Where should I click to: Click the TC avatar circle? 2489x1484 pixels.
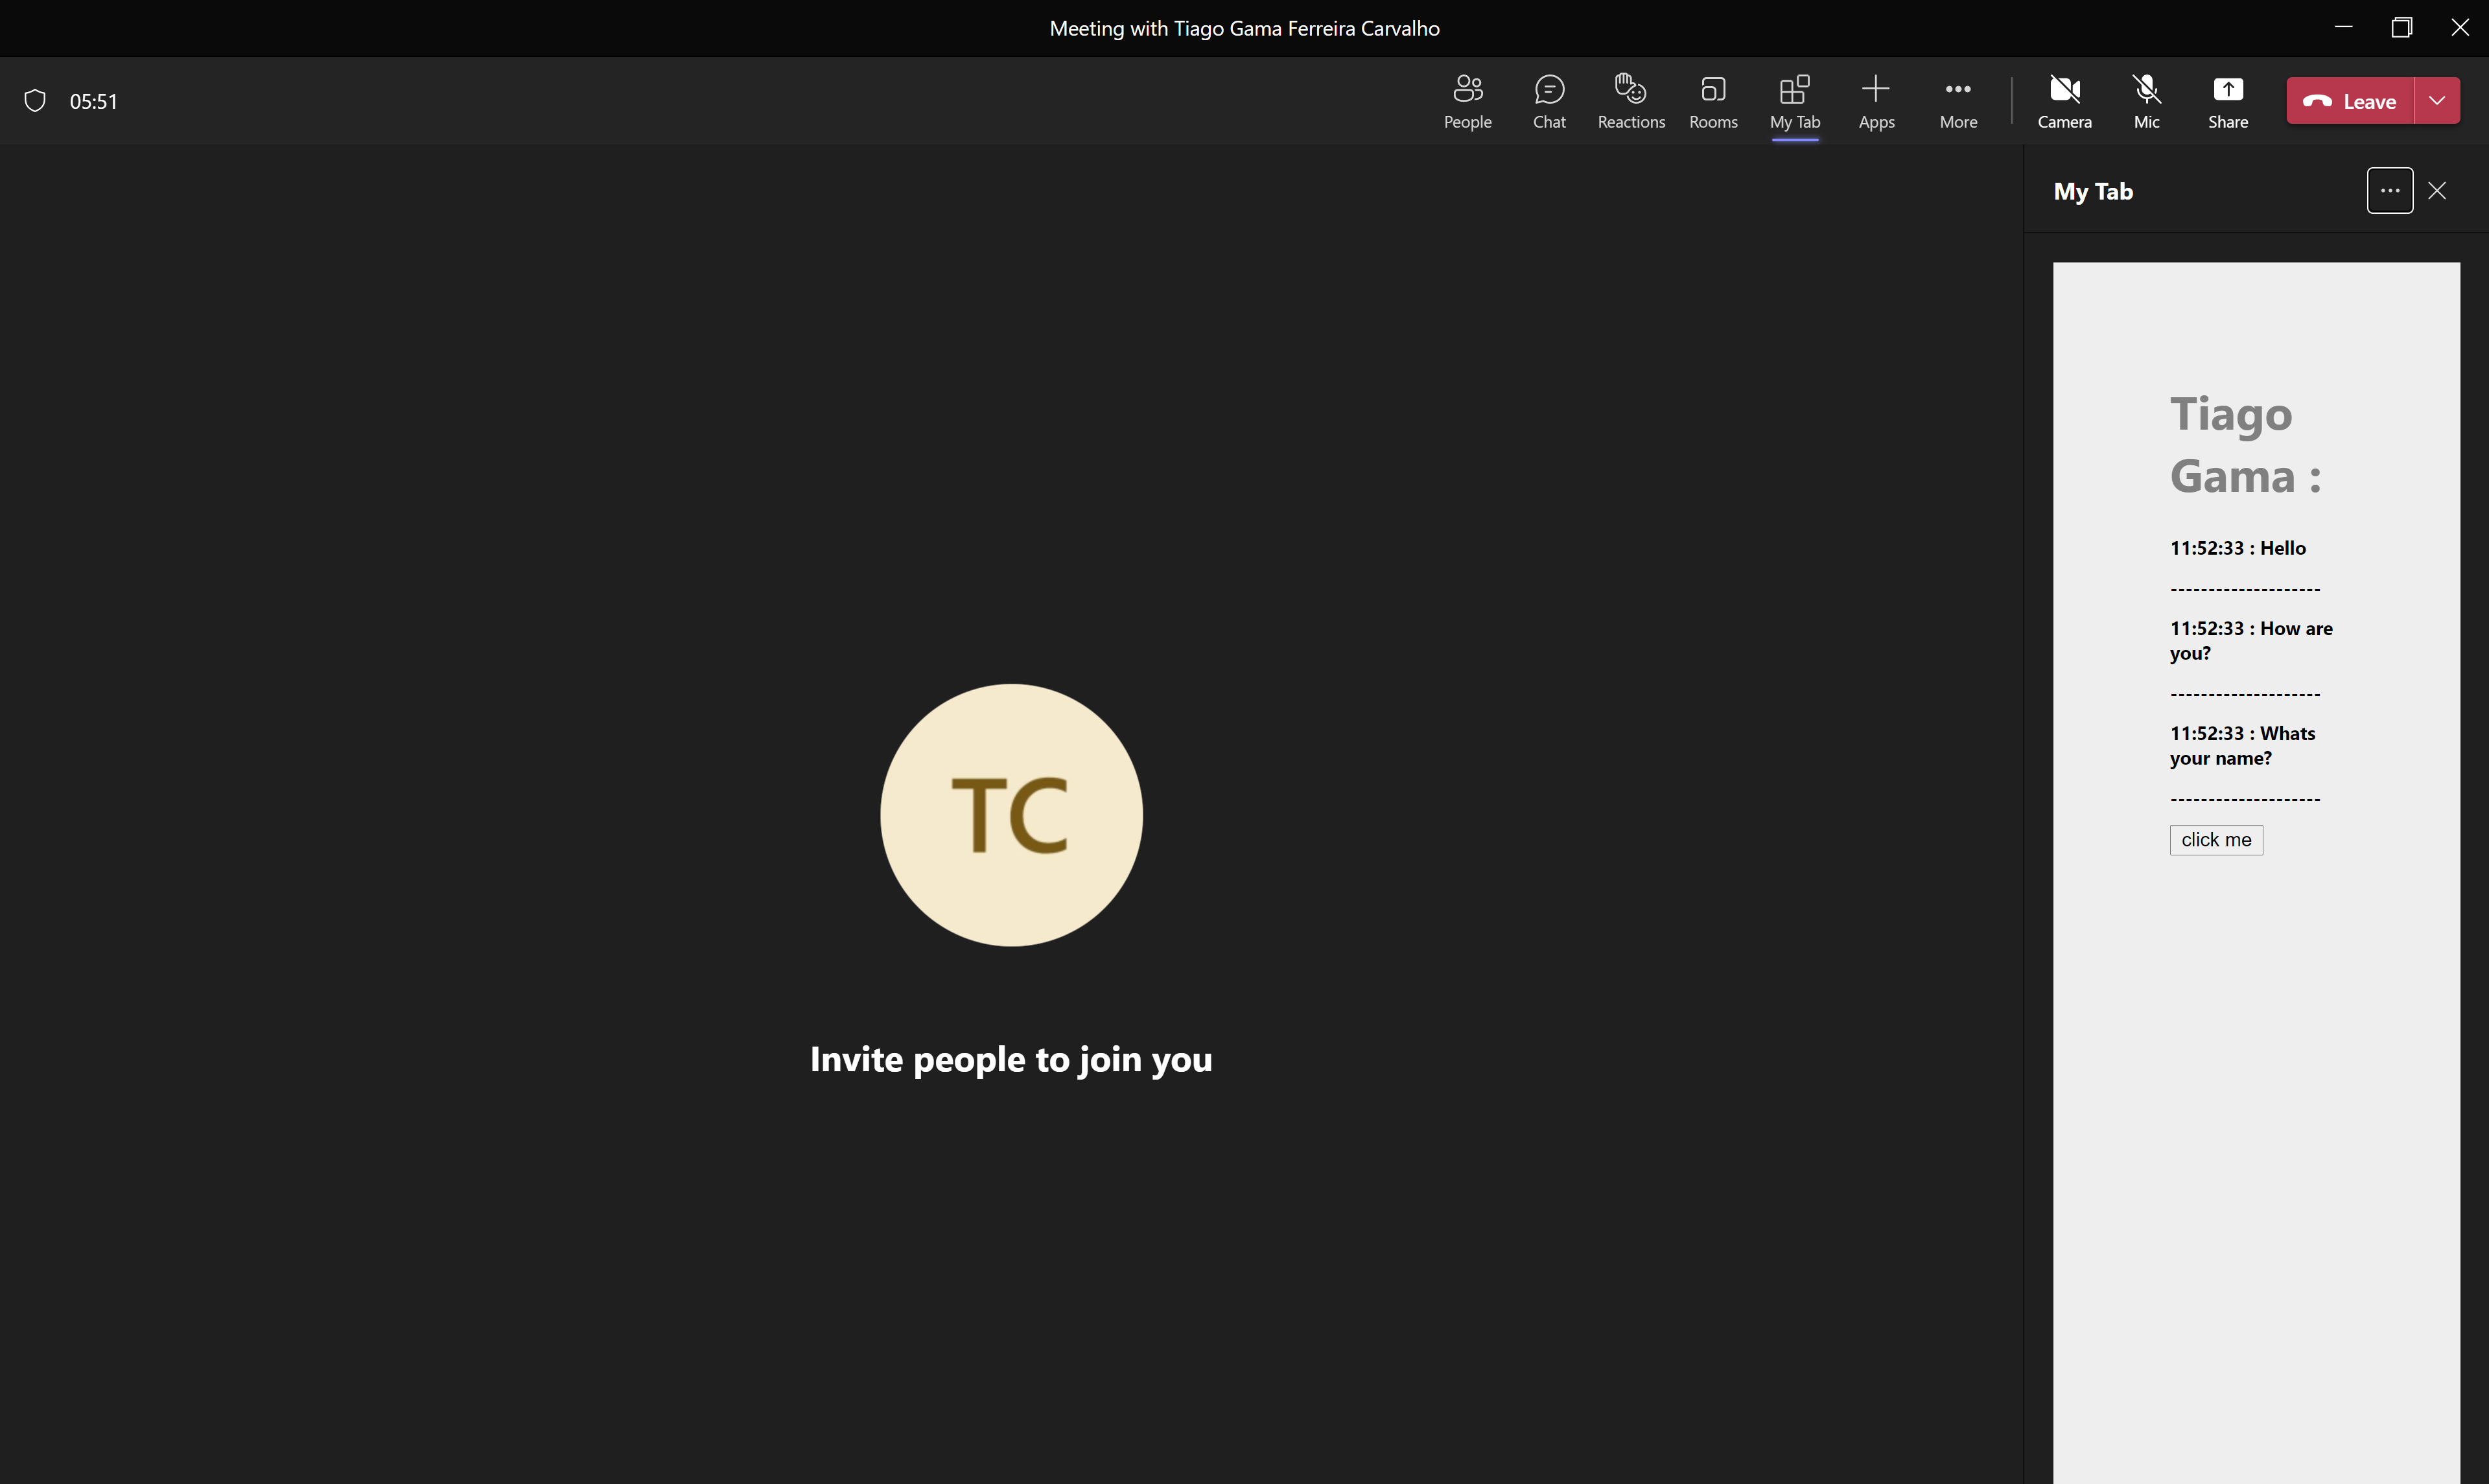[1011, 815]
